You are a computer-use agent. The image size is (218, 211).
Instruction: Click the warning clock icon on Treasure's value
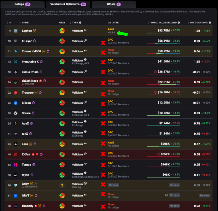click(x=155, y=92)
